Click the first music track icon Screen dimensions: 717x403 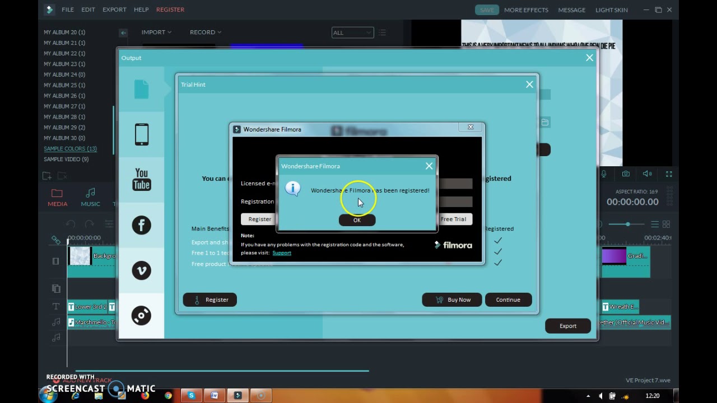pos(56,322)
